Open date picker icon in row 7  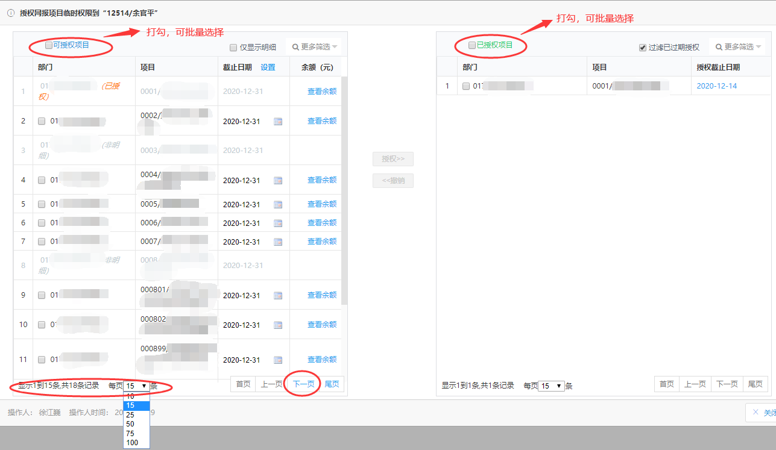click(278, 242)
